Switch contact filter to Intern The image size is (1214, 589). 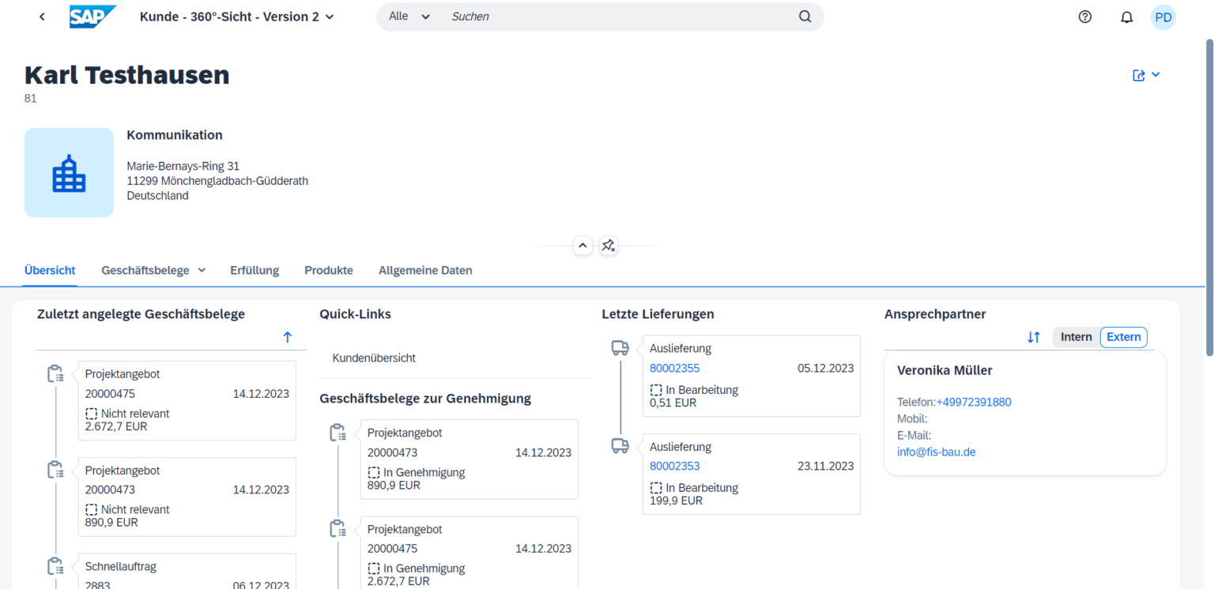tap(1076, 337)
